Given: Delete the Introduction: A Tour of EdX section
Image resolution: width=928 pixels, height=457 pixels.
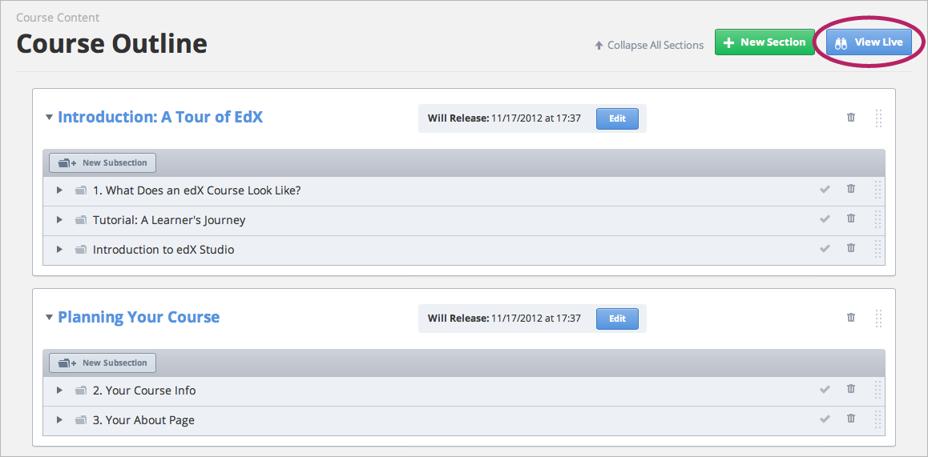Looking at the screenshot, I should 851,118.
